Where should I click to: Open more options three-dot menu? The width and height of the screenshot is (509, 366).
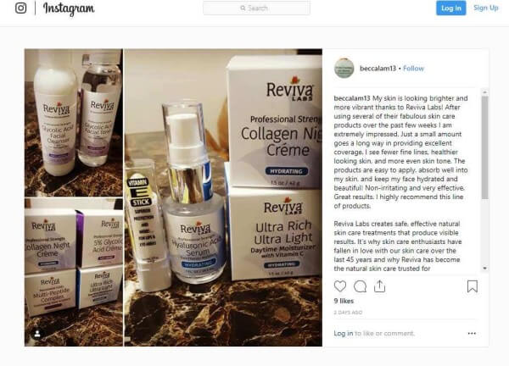click(x=472, y=333)
